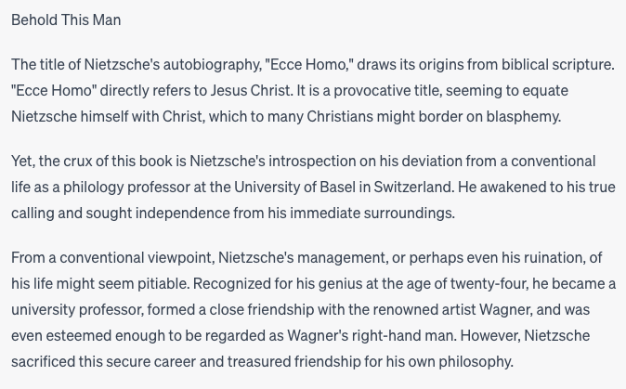
Task: Click the name "Jesus Christ"
Action: (x=256, y=91)
